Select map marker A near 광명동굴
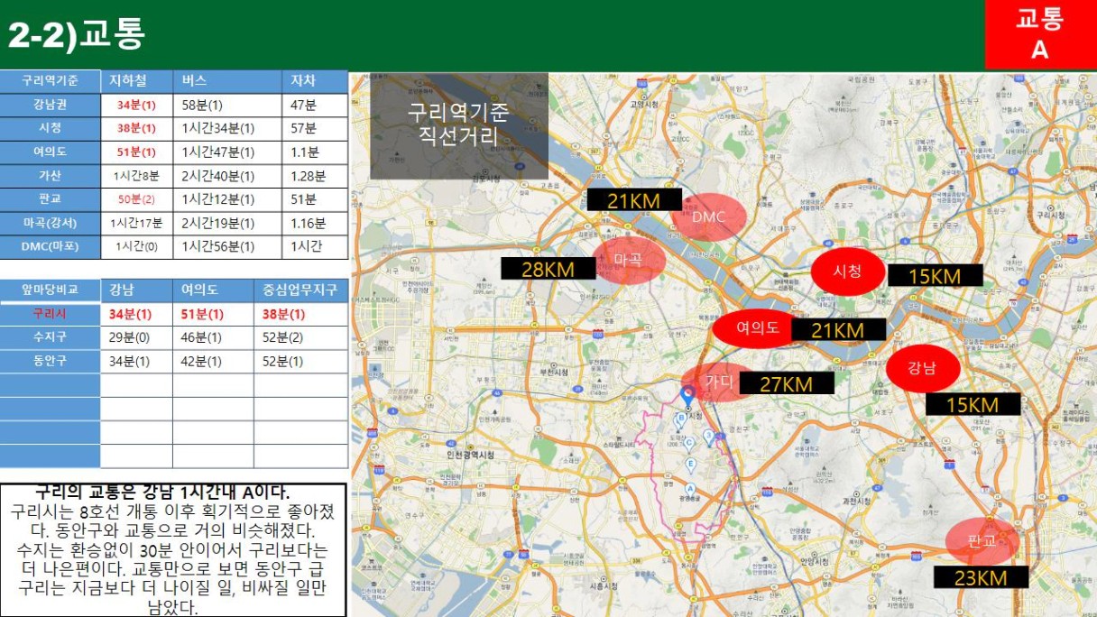Screen dimensions: 1097x617 click(x=690, y=489)
